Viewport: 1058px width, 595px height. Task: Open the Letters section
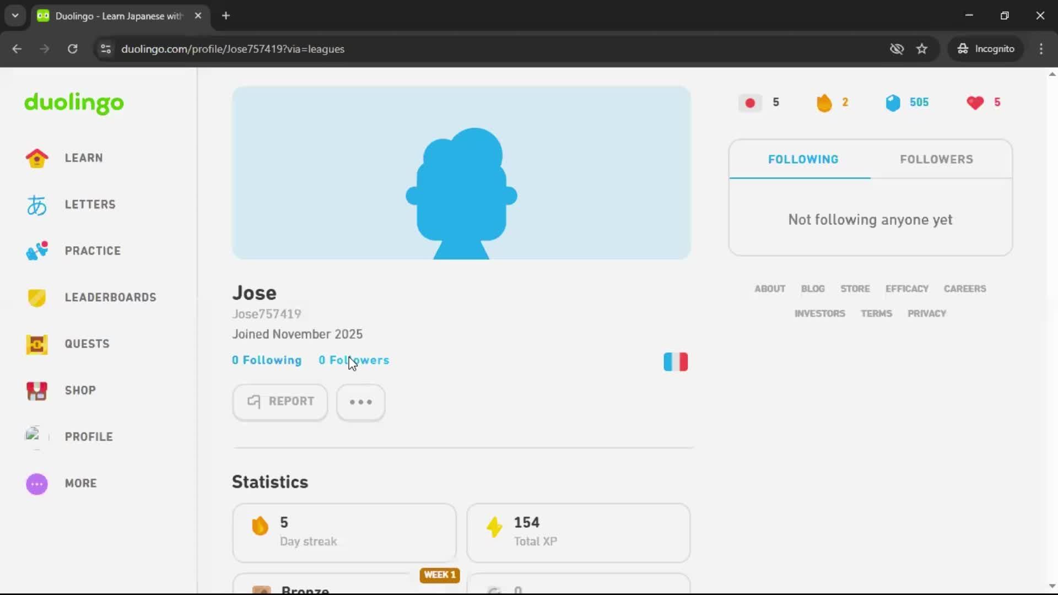(36, 205)
